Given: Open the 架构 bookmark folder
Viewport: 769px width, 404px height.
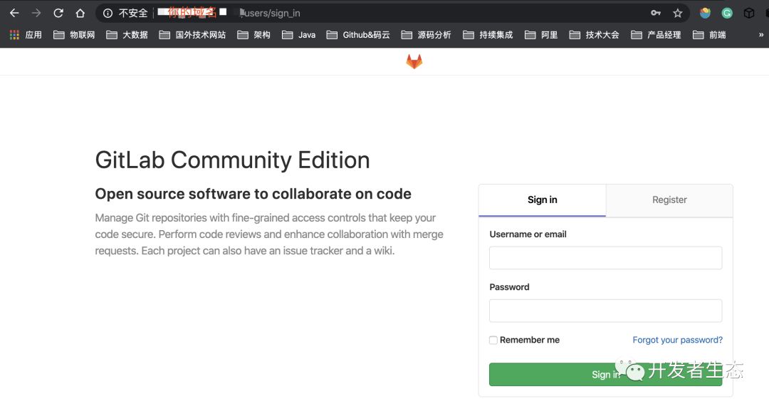Looking at the screenshot, I should (253, 35).
